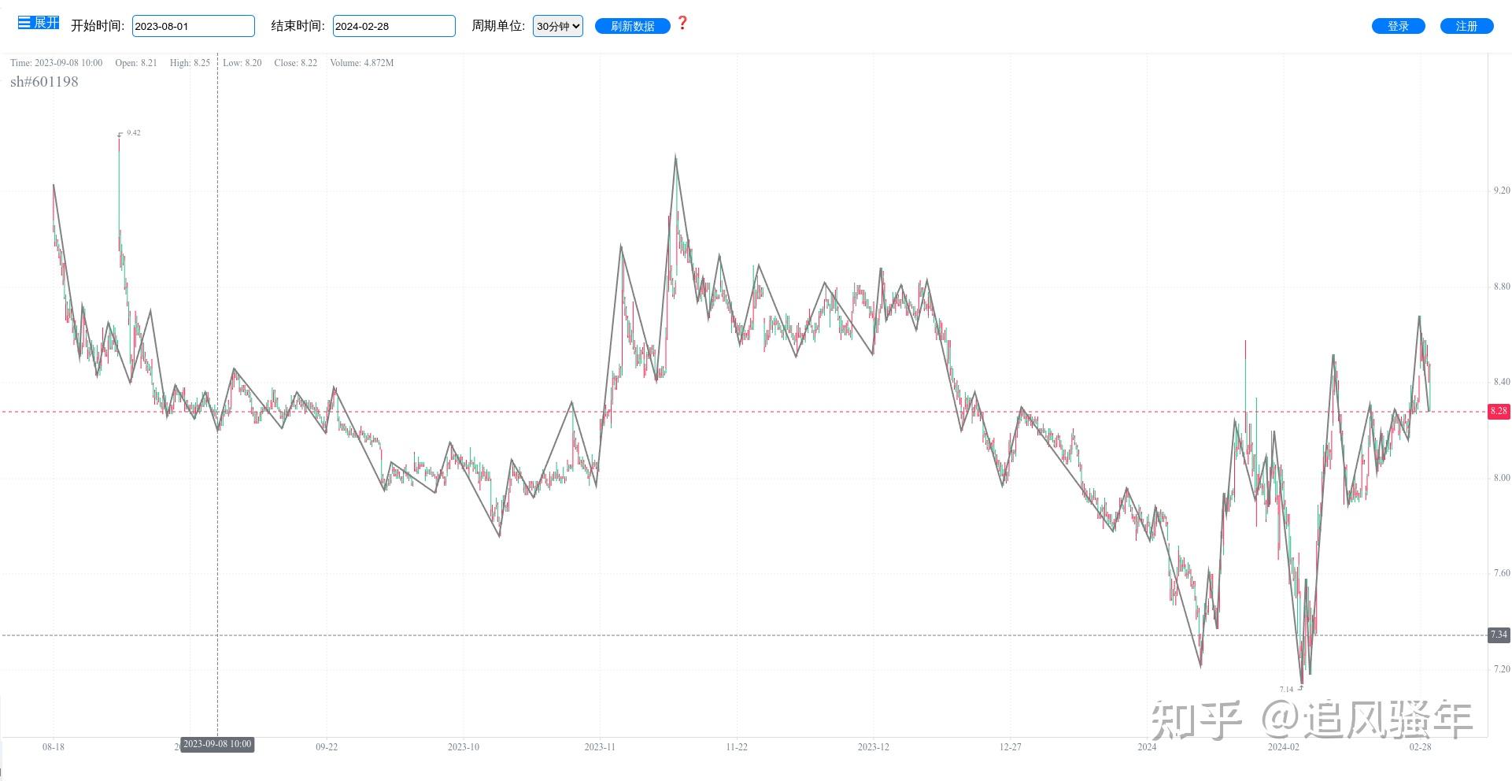Image resolution: width=1512 pixels, height=781 pixels.
Task: Click the 结束时间 date field
Action: (x=394, y=26)
